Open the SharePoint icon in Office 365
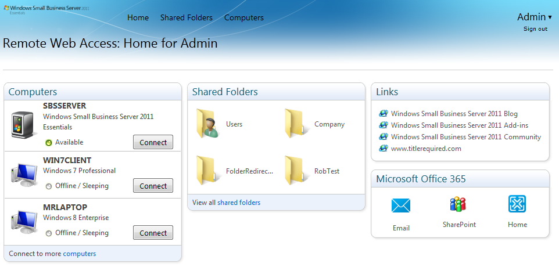The height and width of the screenshot is (274, 559). pos(458,204)
